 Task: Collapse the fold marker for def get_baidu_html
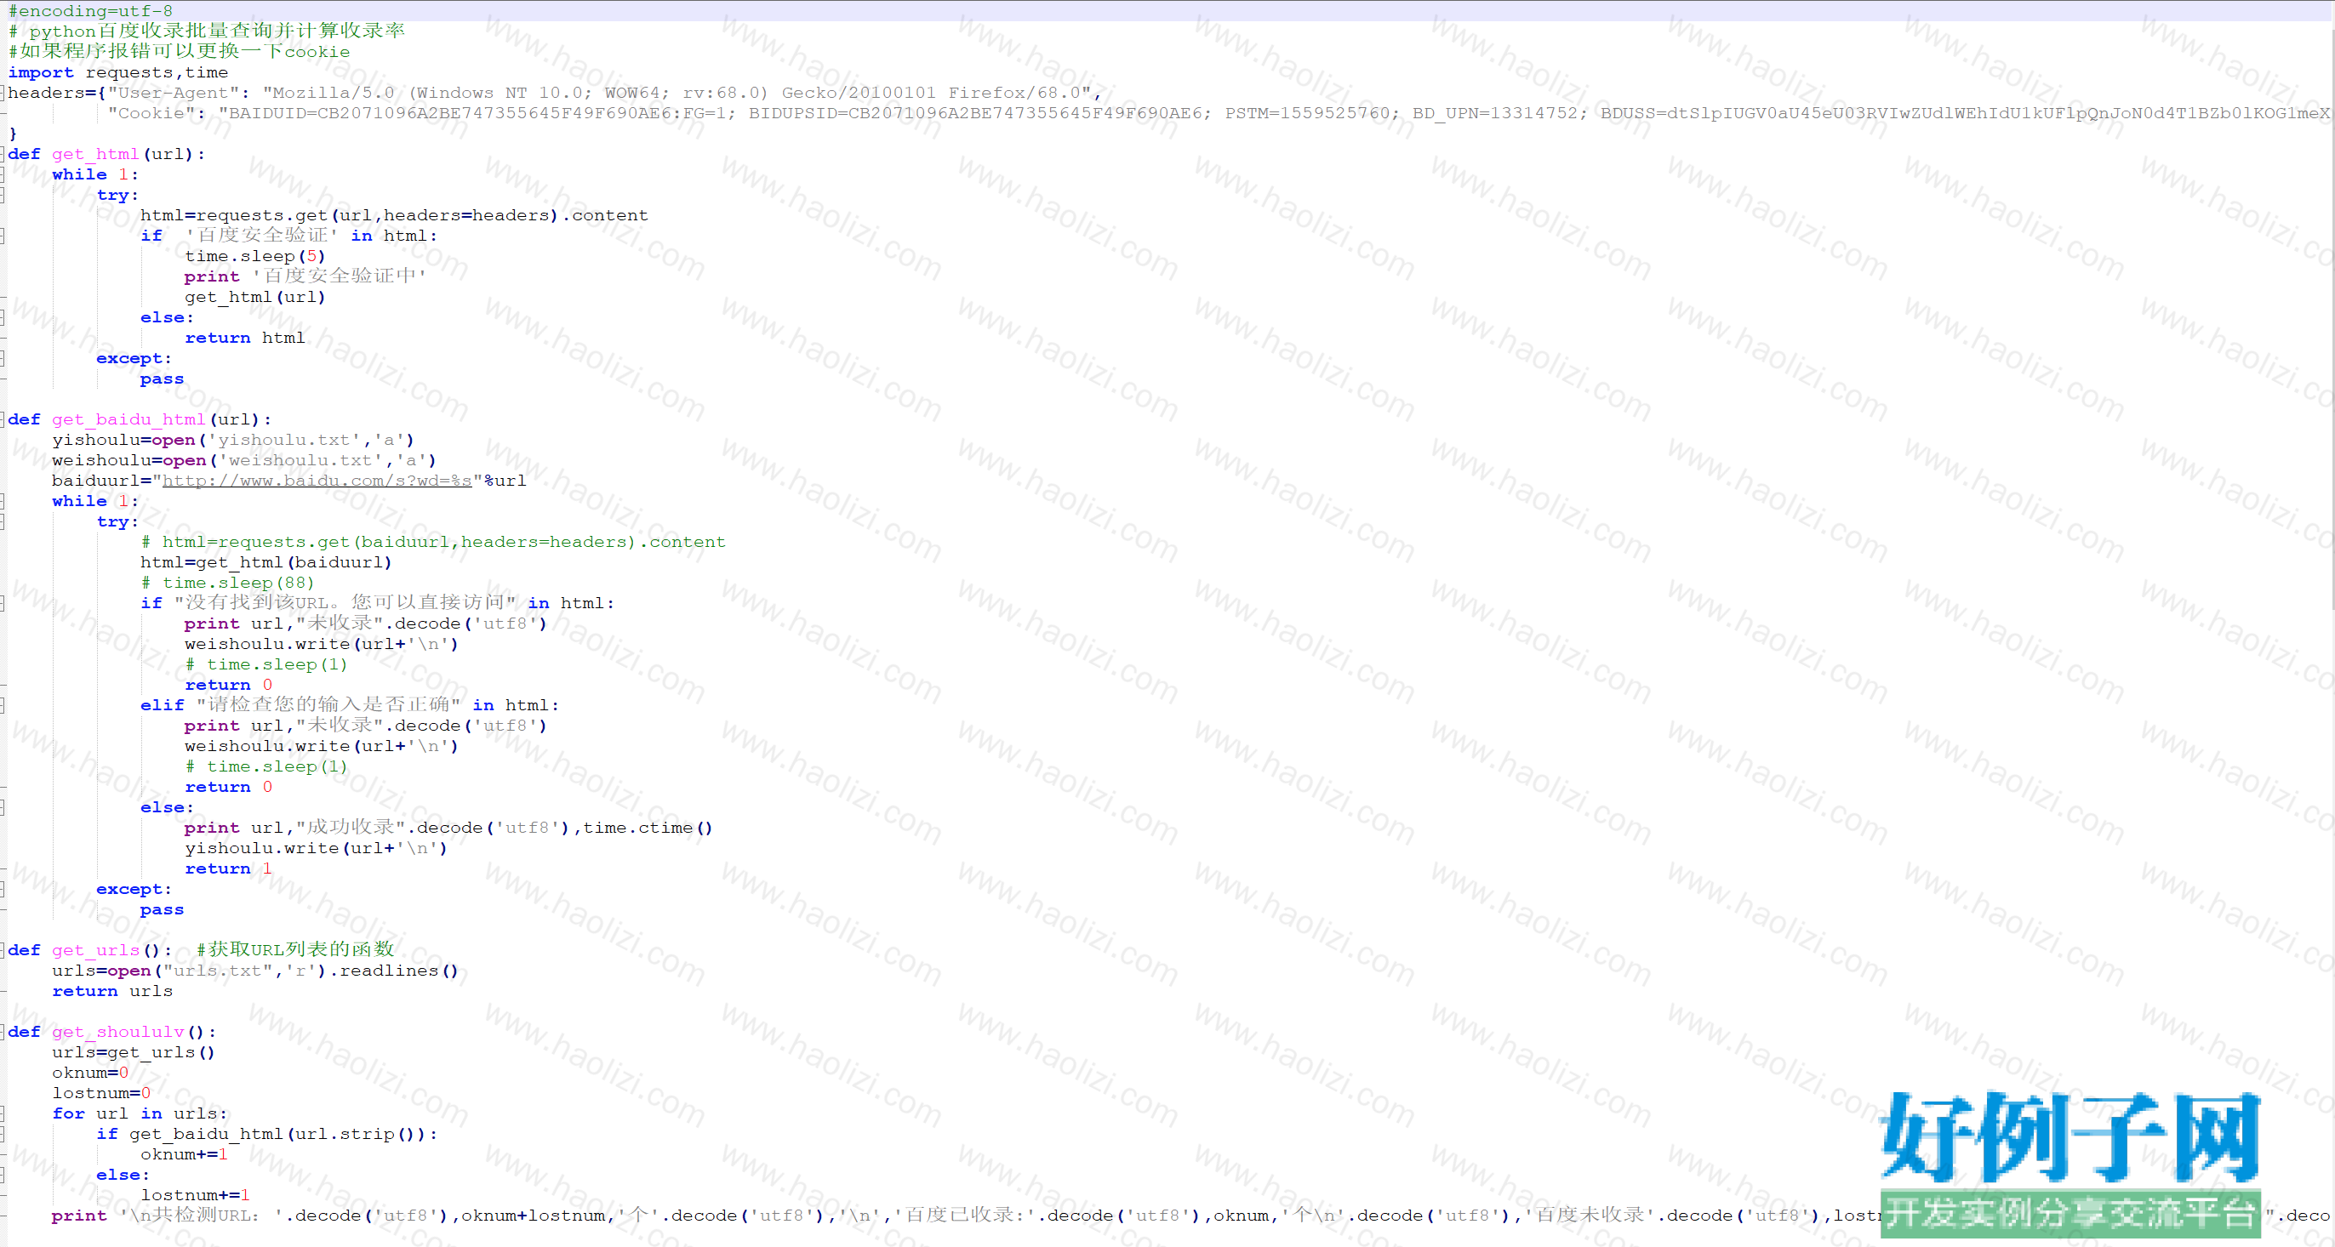pos(3,419)
